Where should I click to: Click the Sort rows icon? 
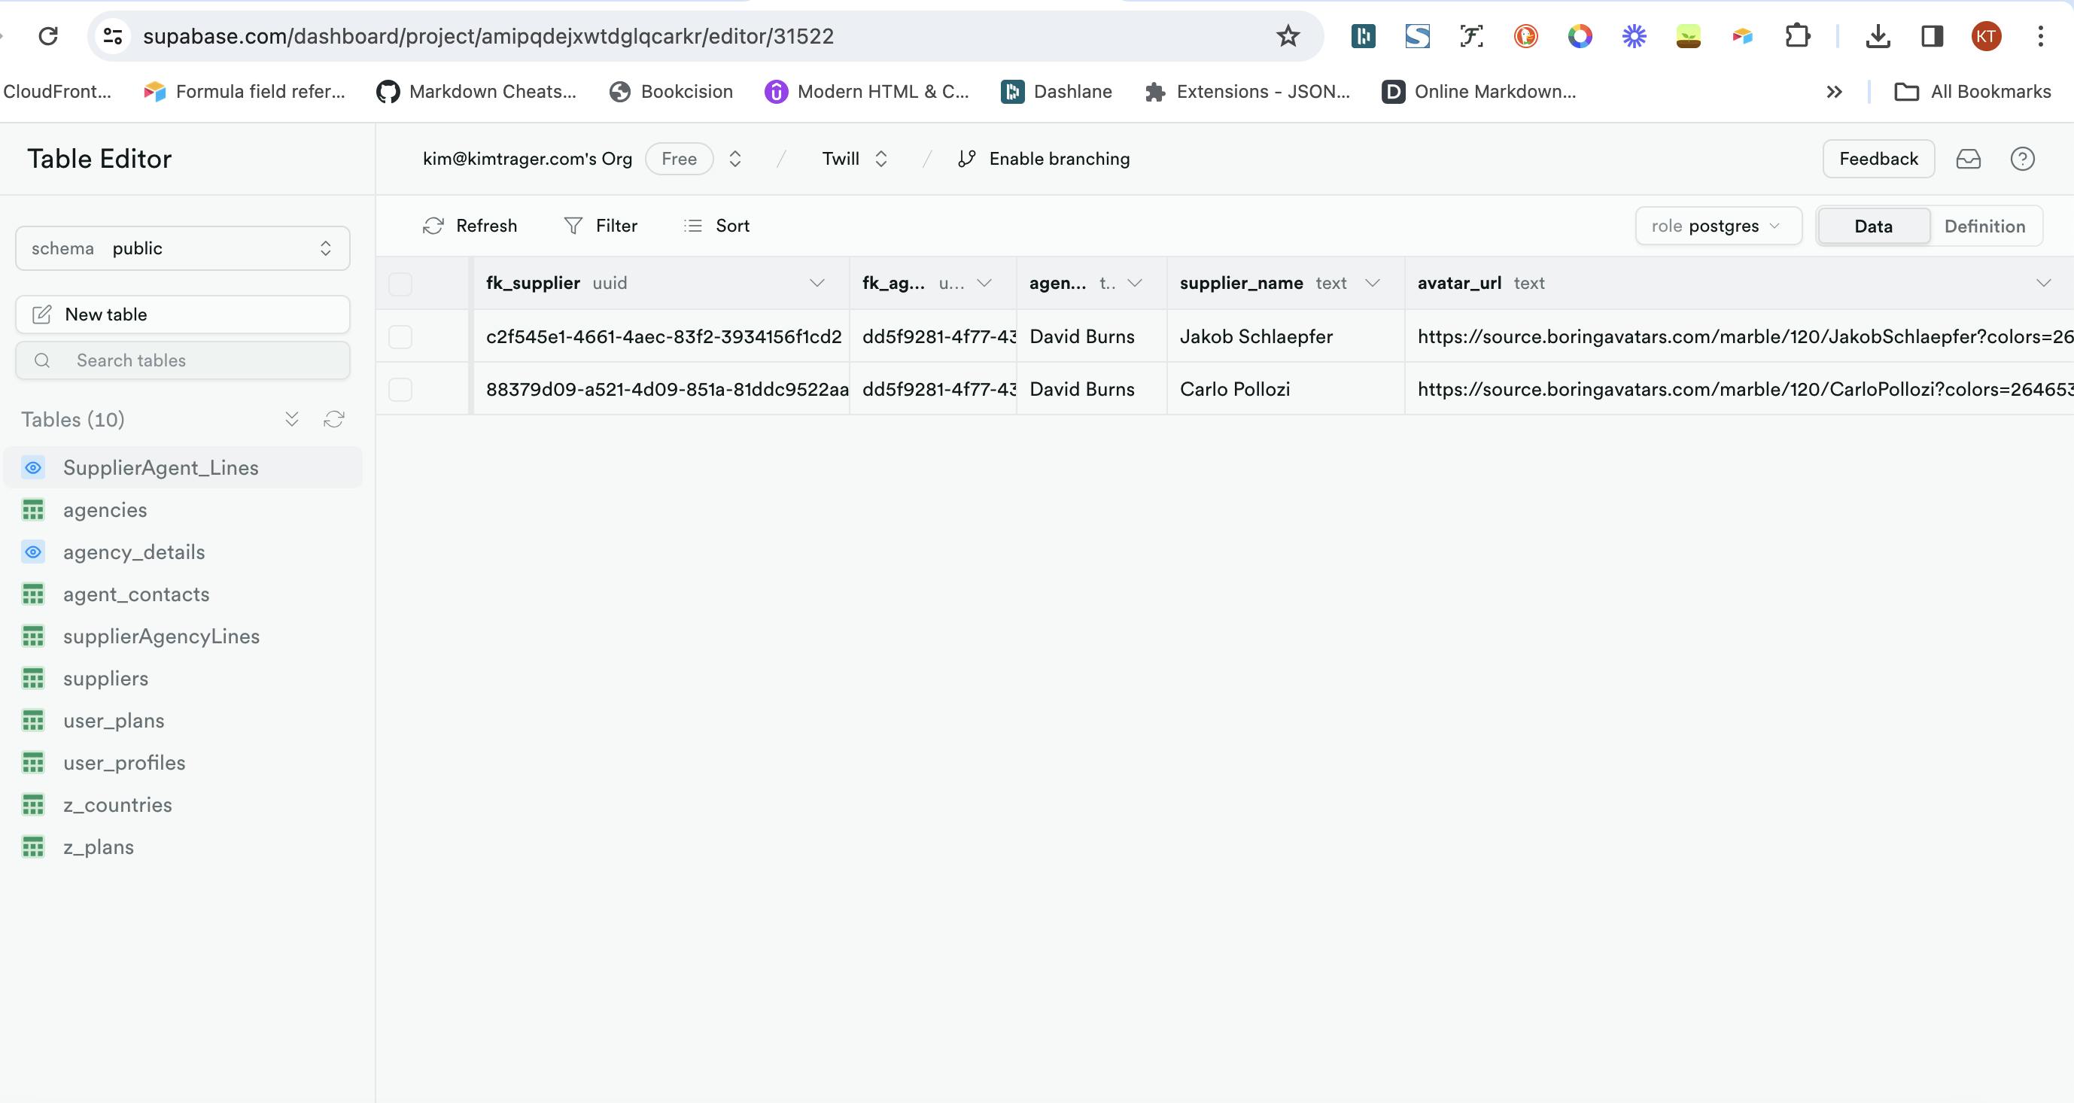click(x=692, y=226)
